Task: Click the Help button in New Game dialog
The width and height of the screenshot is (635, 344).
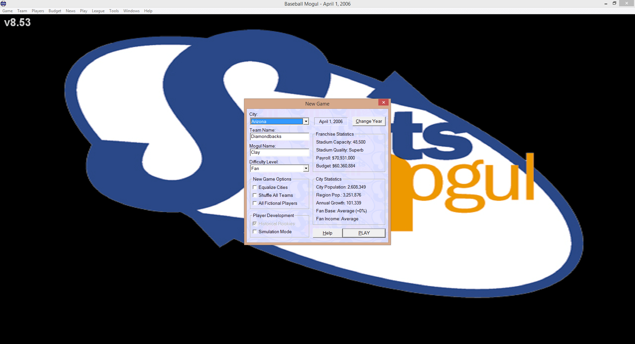Action: point(327,233)
